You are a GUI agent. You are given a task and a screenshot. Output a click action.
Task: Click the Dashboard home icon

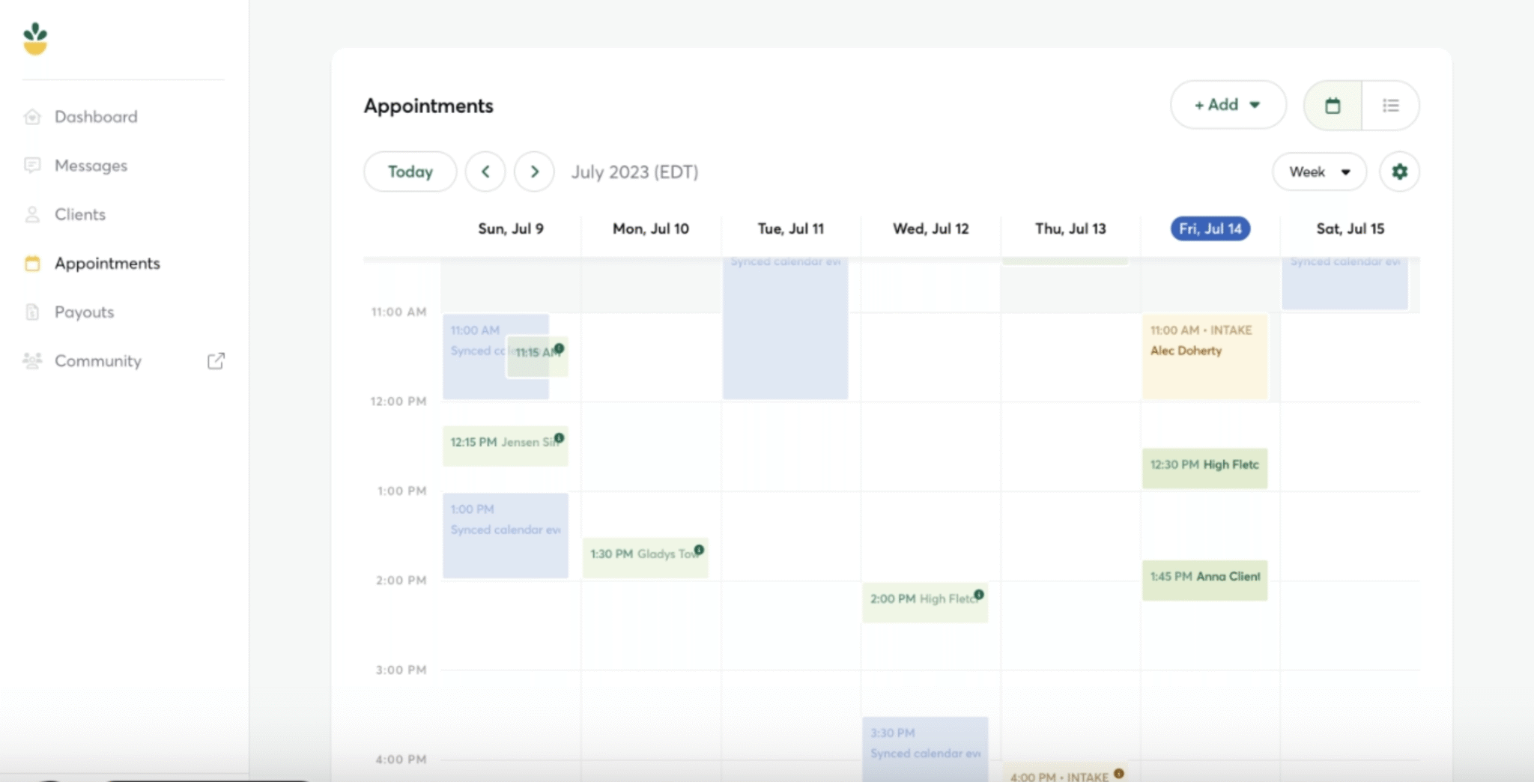(x=32, y=117)
